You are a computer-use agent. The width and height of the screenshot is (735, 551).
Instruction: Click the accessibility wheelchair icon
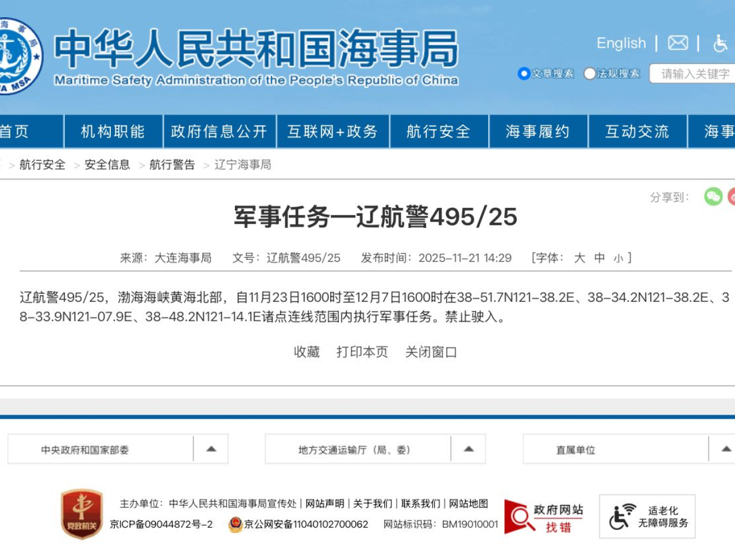point(719,43)
